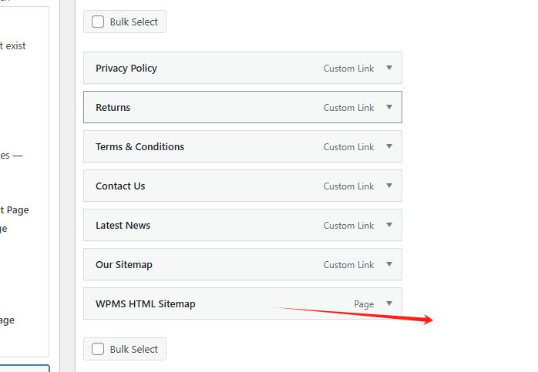Click the Returns menu item title
Viewport: 538px width, 372px height.
pyautogui.click(x=113, y=108)
